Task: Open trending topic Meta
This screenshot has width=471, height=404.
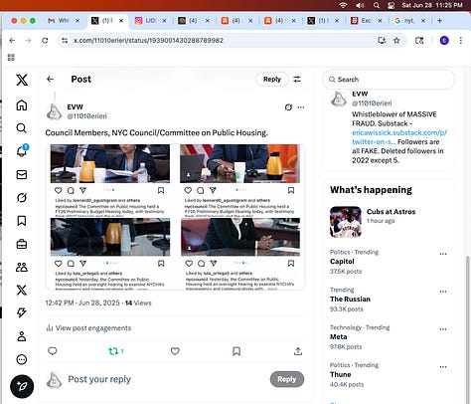Action: click(339, 336)
